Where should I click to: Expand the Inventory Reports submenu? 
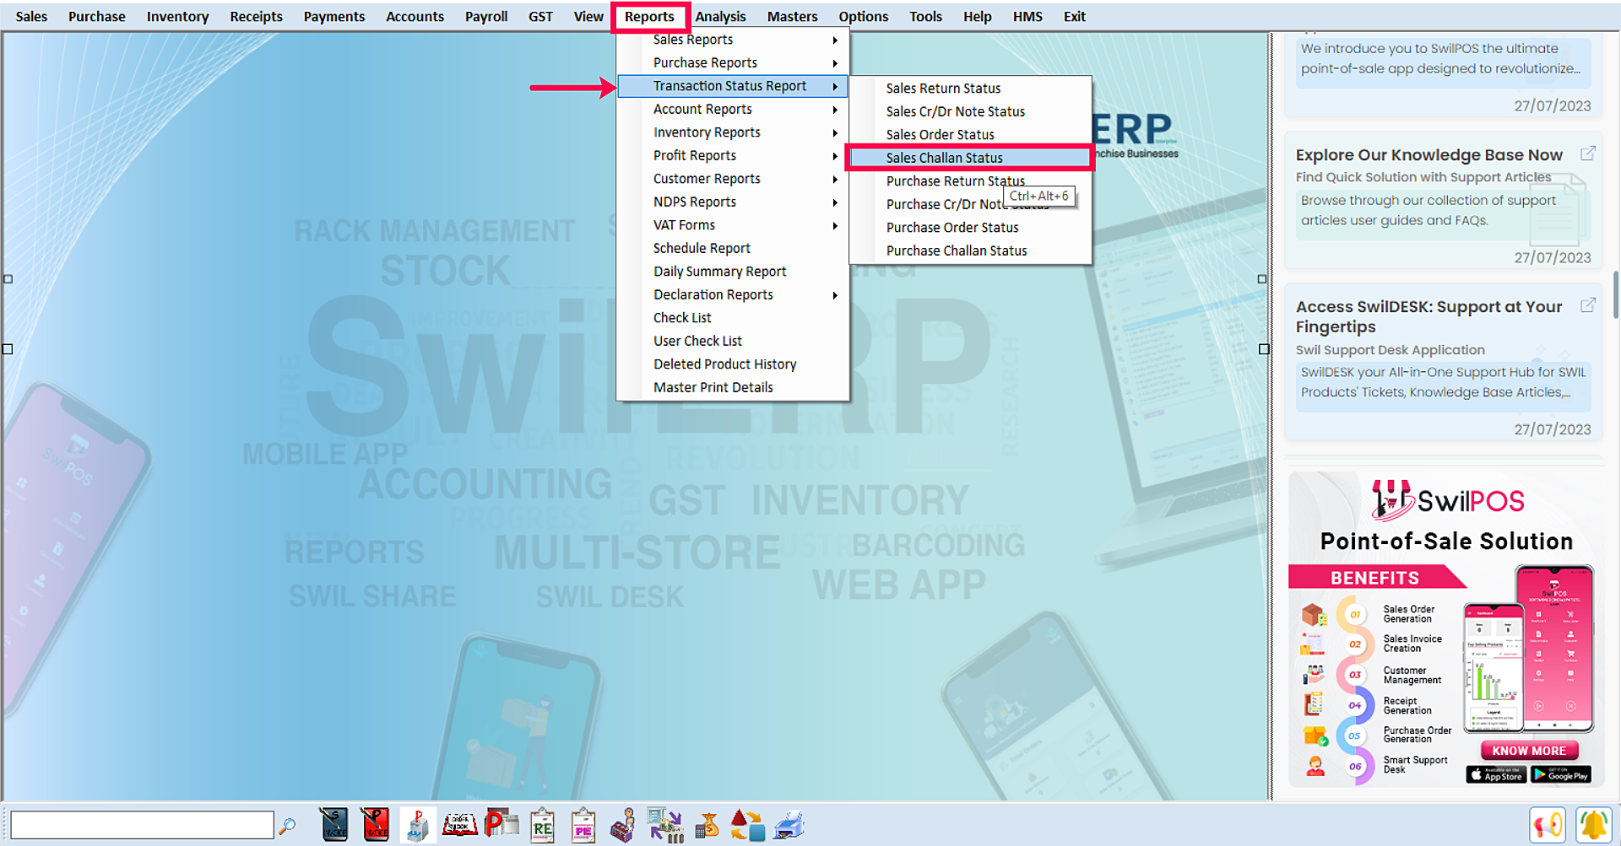coord(733,132)
